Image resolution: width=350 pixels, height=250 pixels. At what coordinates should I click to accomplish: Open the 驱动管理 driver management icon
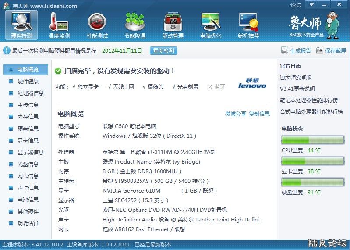pyautogui.click(x=173, y=25)
